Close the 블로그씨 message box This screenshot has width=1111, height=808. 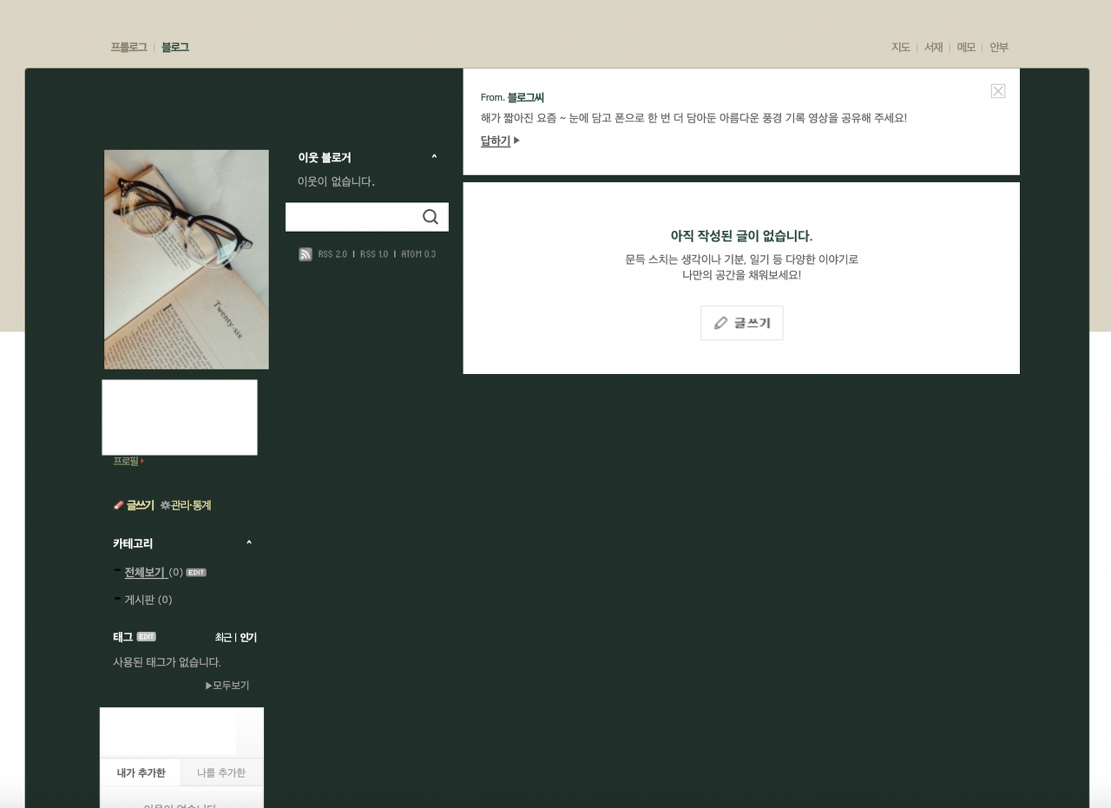(x=998, y=91)
